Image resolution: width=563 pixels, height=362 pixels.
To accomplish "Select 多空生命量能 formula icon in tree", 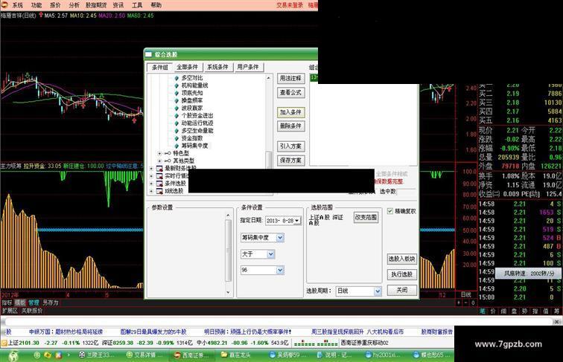I will [176, 131].
